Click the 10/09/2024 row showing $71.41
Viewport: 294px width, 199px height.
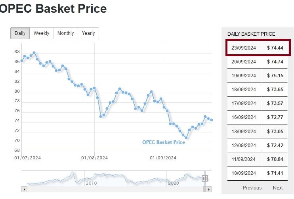pyautogui.click(x=258, y=173)
